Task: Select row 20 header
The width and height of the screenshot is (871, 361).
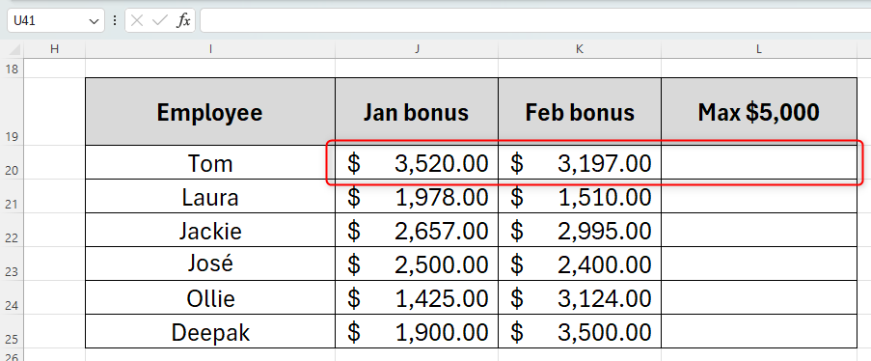Action: tap(12, 162)
